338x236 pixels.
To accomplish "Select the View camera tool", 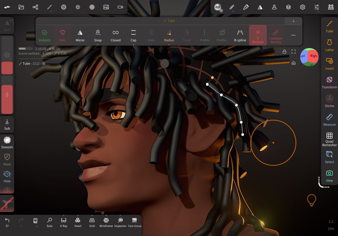I will tap(329, 176).
